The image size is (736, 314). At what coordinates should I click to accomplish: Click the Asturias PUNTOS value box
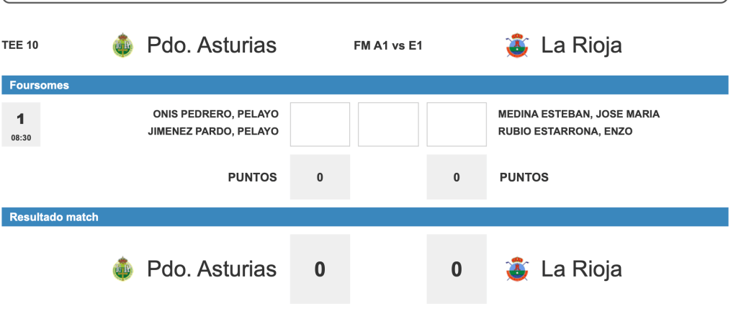point(320,177)
